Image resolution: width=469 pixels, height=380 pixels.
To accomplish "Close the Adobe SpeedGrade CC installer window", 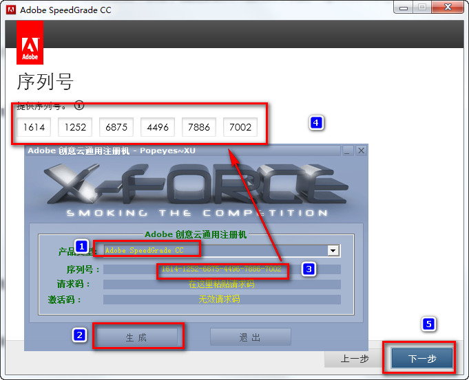I will point(448,8).
